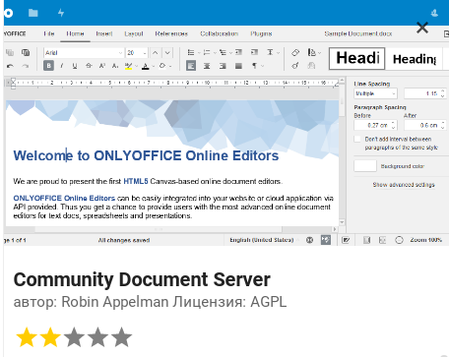Apply the yellow highlight color

pos(128,66)
